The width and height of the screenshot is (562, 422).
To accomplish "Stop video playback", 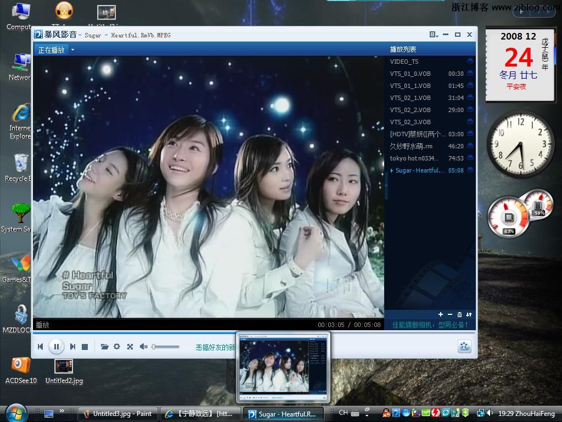I will tap(85, 347).
